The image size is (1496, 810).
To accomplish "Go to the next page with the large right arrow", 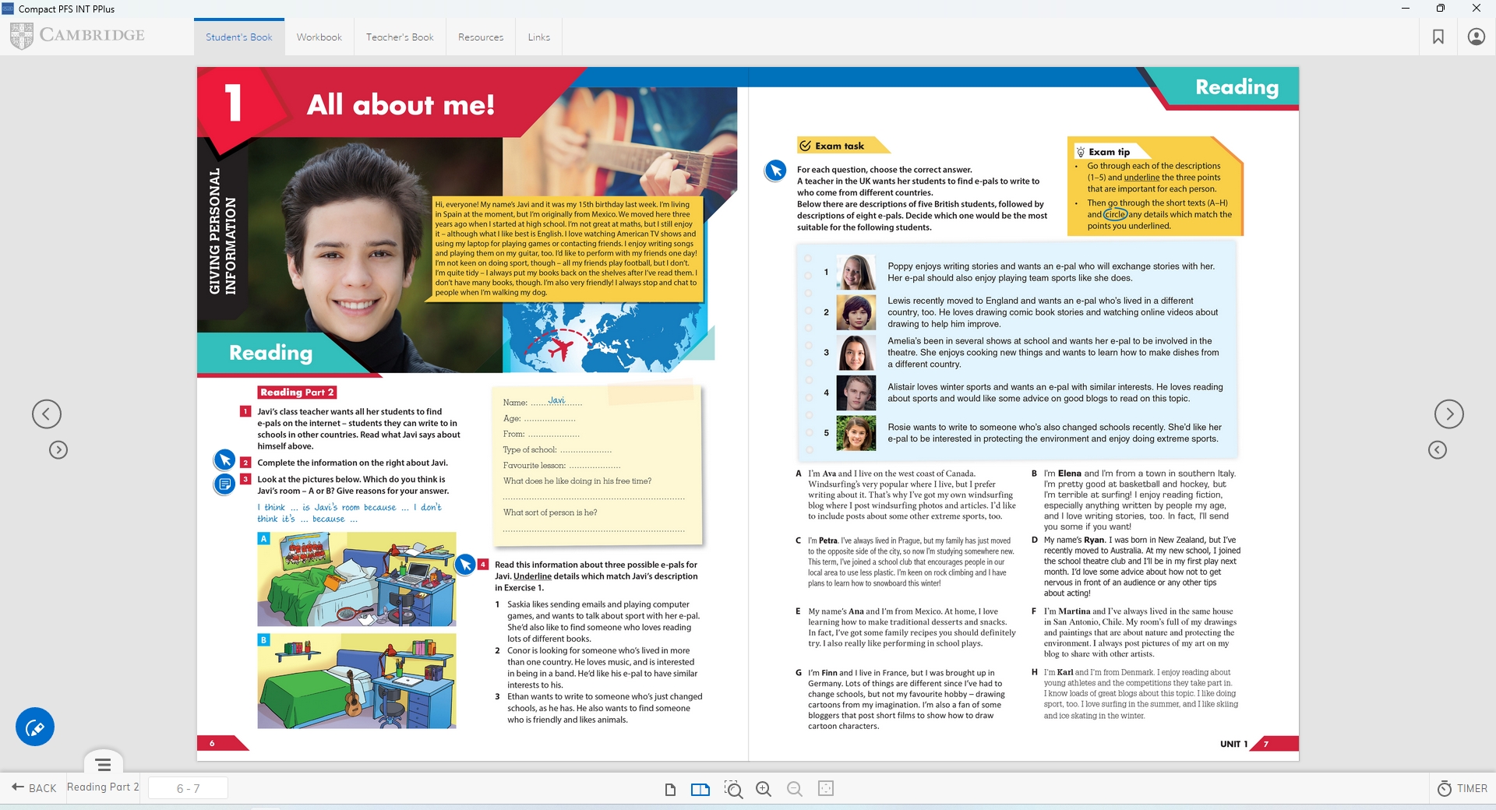I will pos(1449,414).
